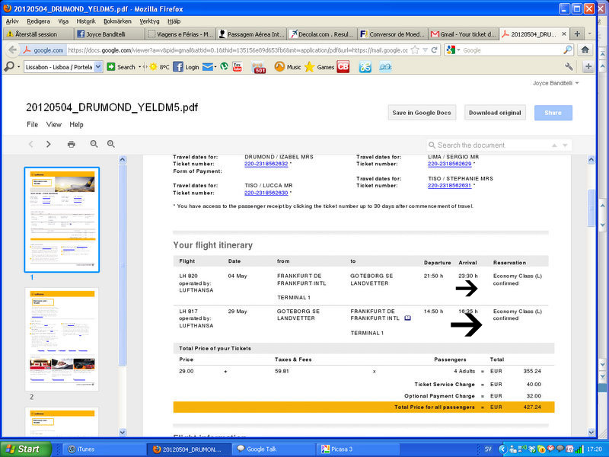Click the YouTube toolbar icon

(238, 66)
